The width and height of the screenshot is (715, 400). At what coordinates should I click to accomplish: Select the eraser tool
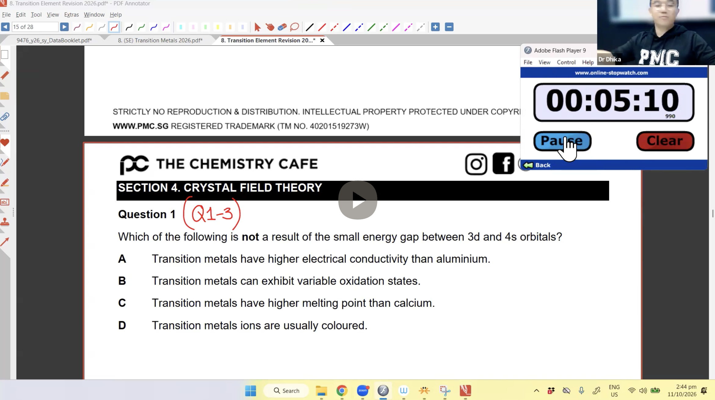(282, 27)
